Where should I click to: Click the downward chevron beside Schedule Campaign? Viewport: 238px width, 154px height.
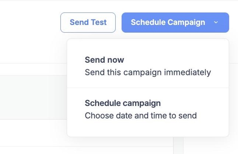click(216, 22)
